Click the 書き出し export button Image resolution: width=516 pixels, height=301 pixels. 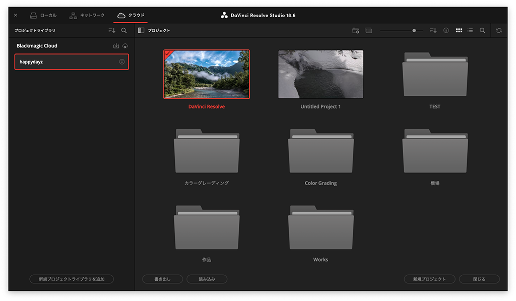(163, 279)
